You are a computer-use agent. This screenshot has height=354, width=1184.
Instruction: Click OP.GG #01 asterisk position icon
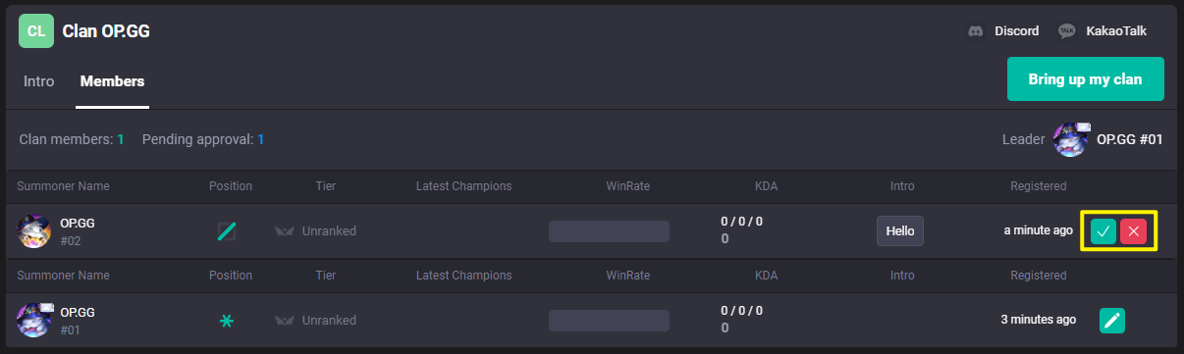pos(227,320)
